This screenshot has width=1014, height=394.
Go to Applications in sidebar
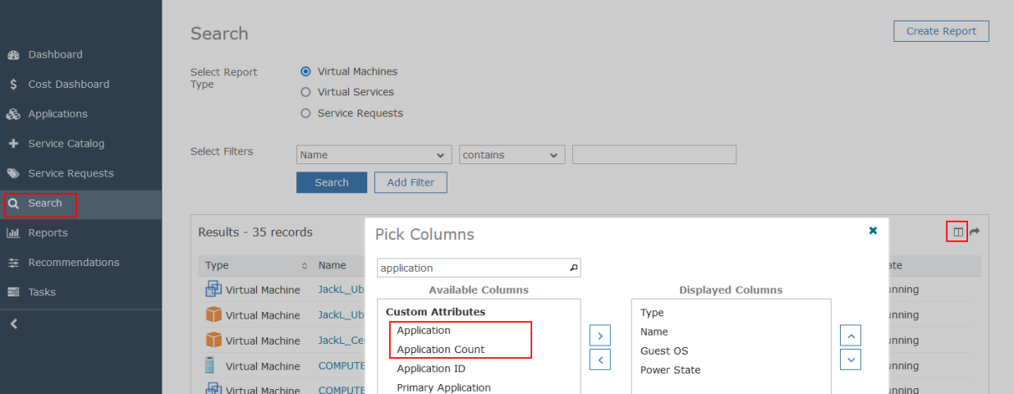57,114
